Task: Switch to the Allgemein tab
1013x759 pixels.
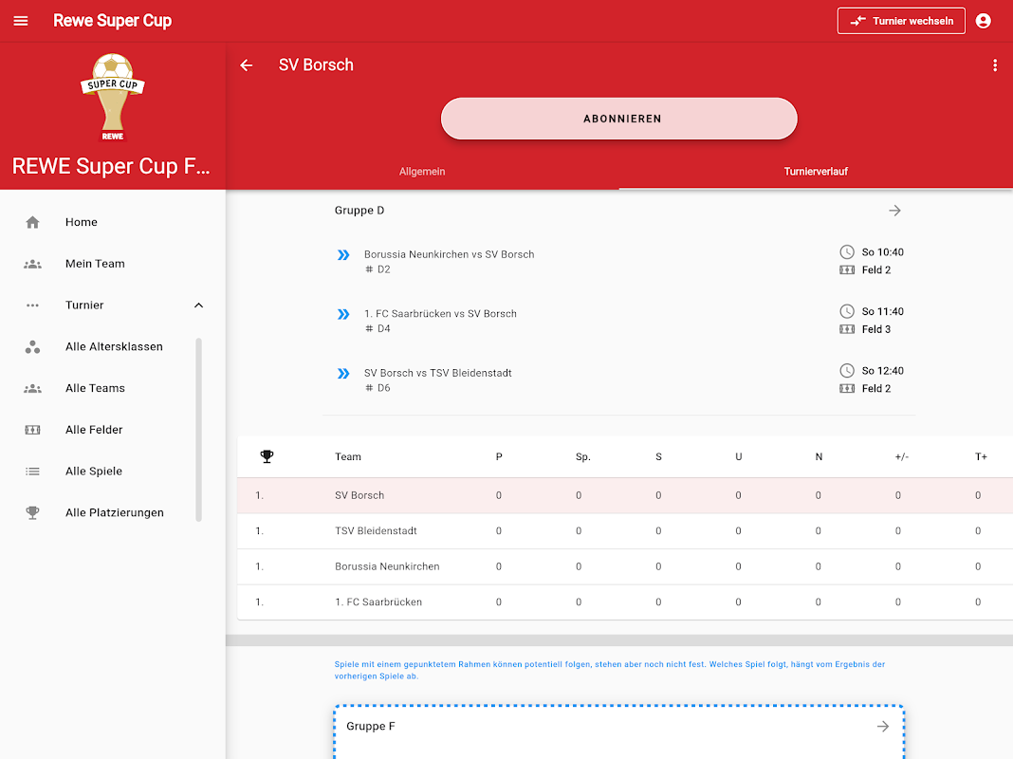Action: point(422,171)
